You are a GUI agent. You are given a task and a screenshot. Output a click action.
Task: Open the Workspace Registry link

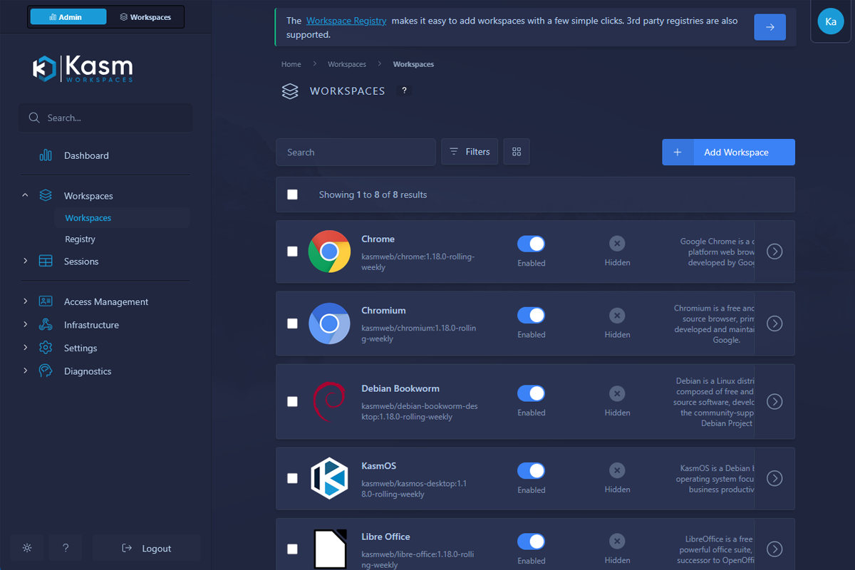point(346,21)
